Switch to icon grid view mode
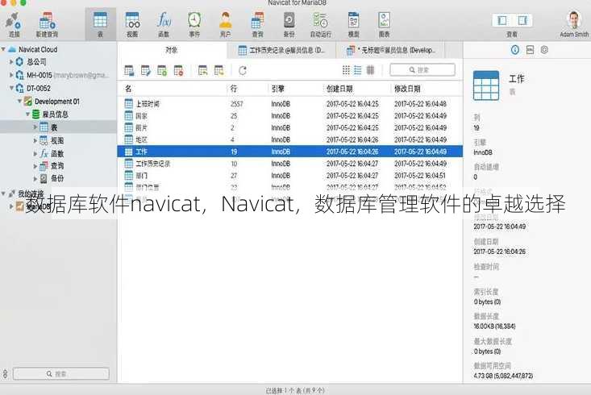The height and width of the screenshot is (395, 591). 346,70
